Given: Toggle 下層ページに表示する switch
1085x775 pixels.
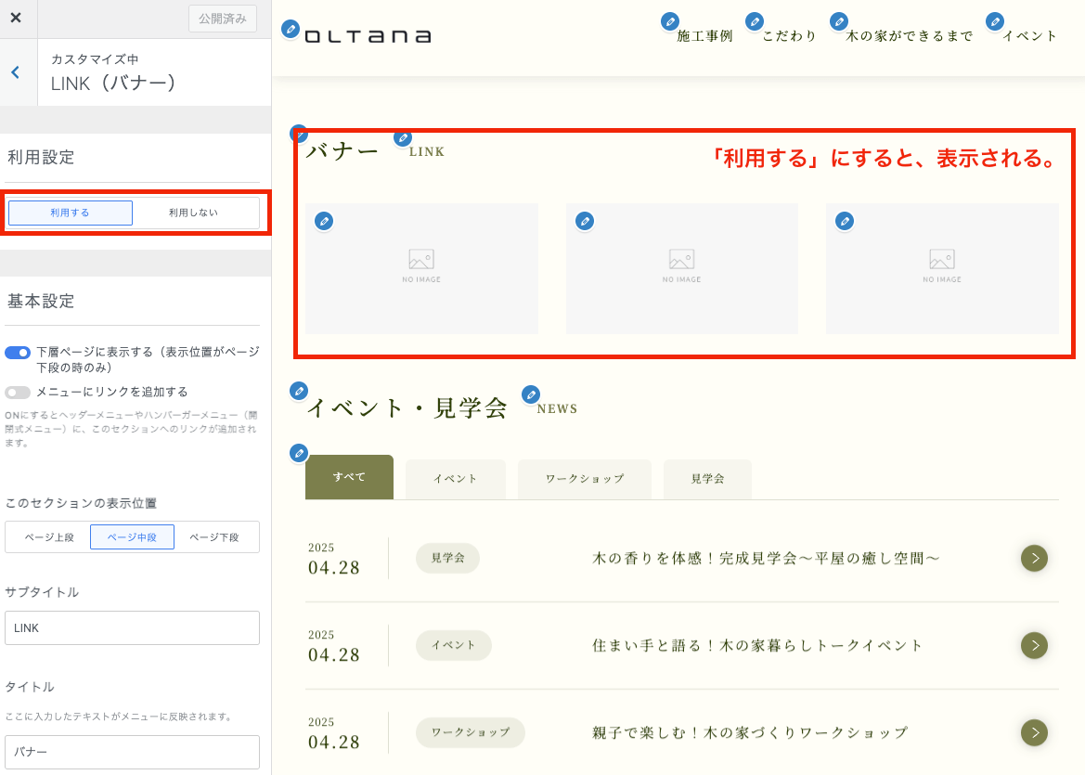Looking at the screenshot, I should (18, 353).
